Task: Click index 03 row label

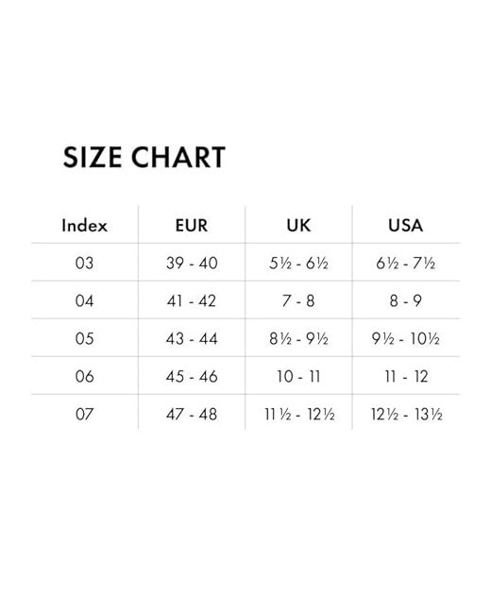Action: pos(85,263)
